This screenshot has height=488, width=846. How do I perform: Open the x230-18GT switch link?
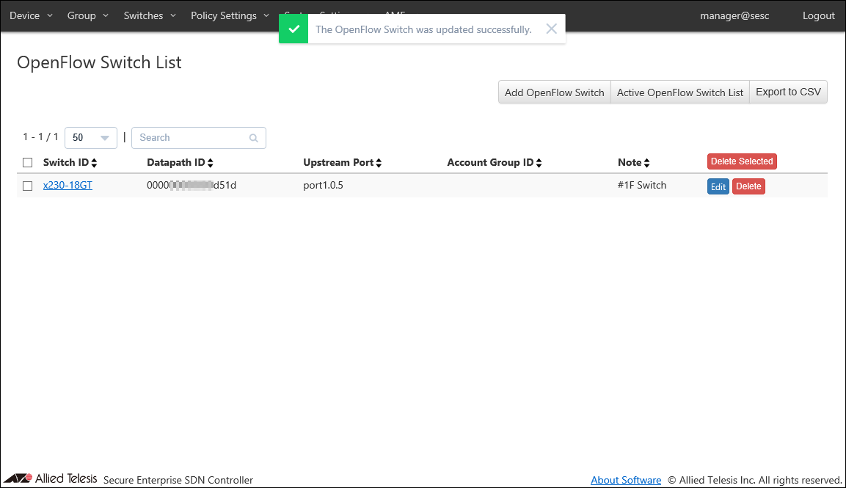coord(68,185)
